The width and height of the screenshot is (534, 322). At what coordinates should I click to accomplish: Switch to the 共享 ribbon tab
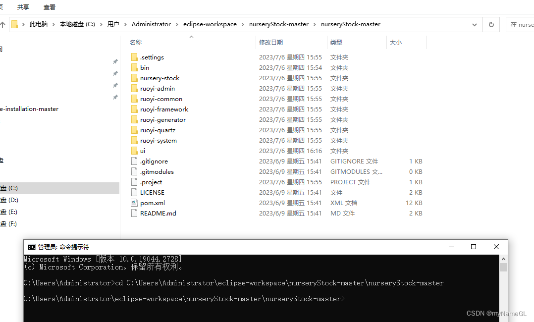click(x=23, y=7)
